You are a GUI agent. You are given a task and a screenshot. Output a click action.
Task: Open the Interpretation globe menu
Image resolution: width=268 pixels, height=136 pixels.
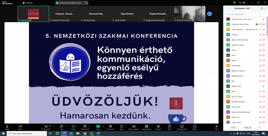point(146,127)
